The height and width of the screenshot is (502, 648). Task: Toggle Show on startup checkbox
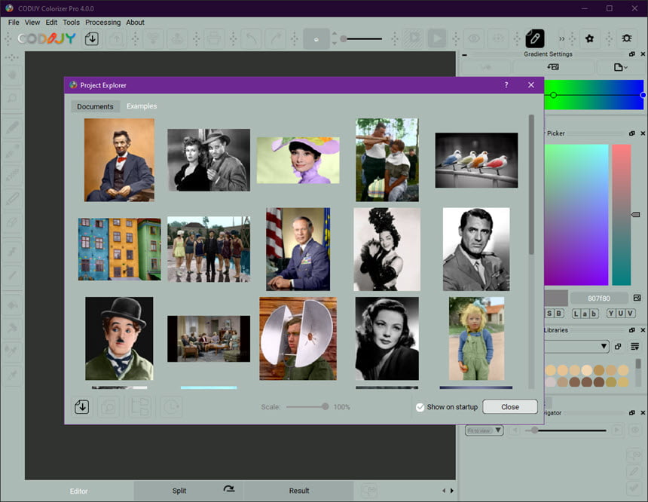coord(420,407)
